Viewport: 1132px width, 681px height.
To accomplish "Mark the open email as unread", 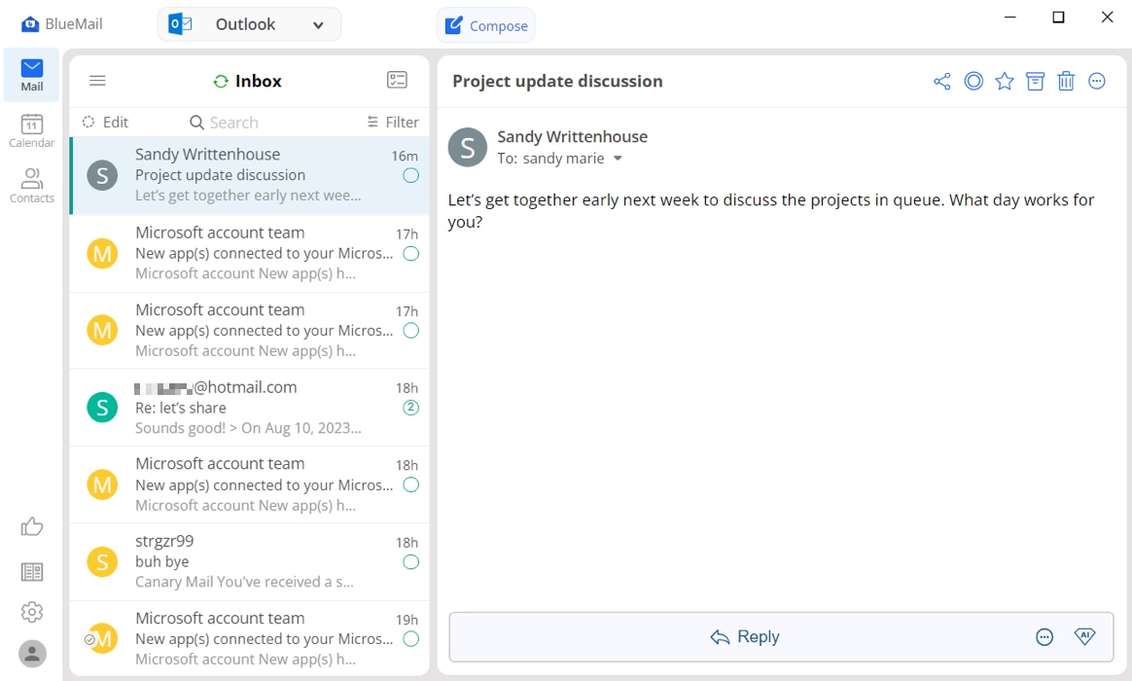I will click(x=973, y=82).
